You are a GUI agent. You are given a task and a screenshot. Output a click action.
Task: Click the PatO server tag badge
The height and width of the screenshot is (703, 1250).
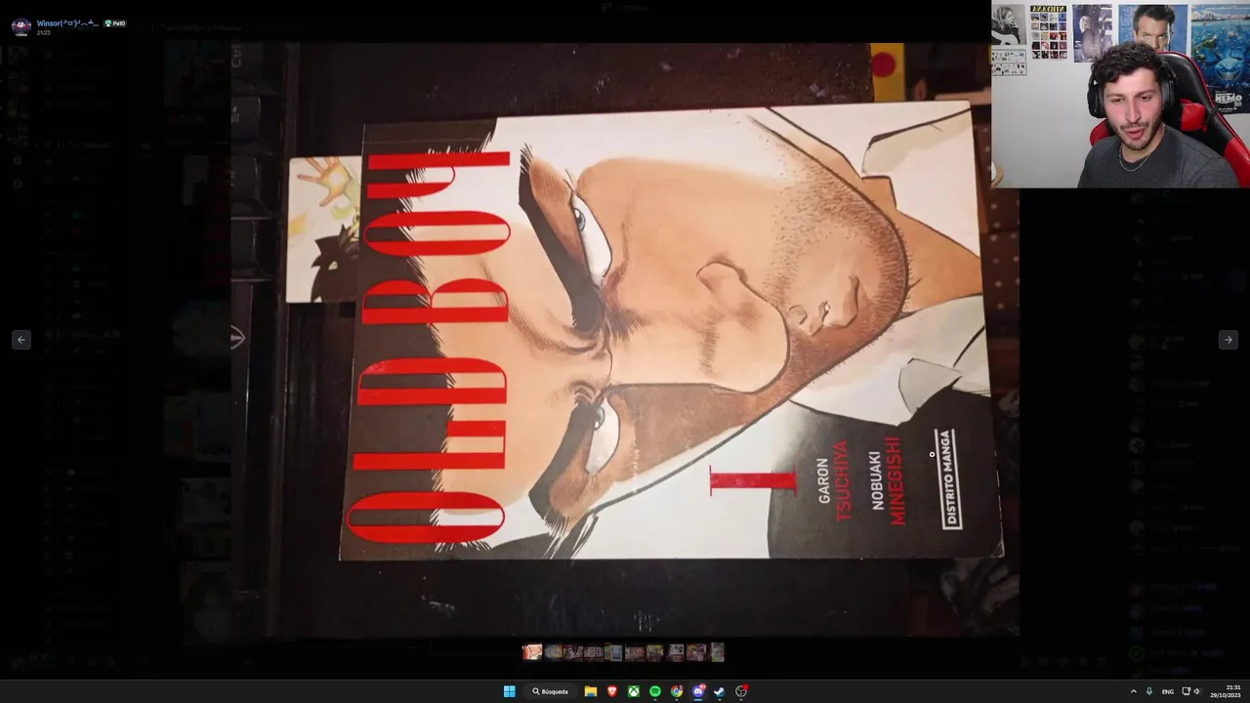point(115,22)
